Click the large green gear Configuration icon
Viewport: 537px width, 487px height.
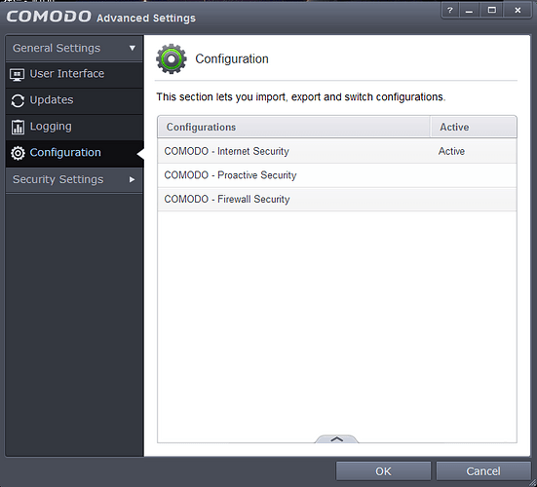(x=172, y=58)
